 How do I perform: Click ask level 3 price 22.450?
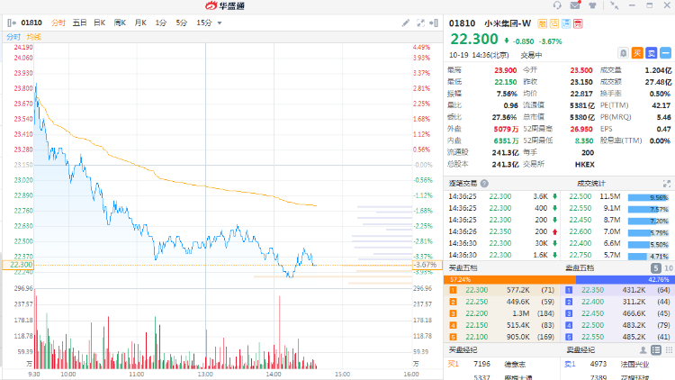point(593,313)
